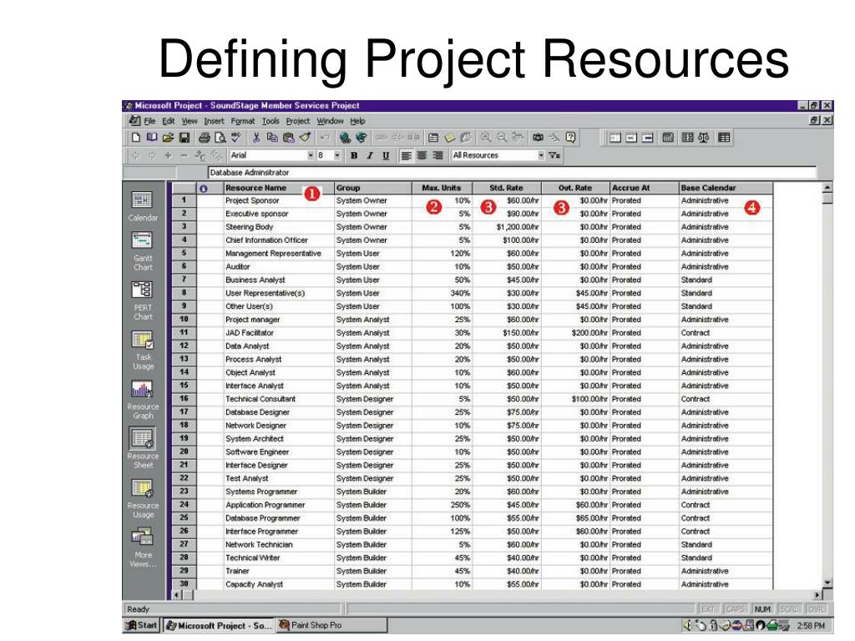This screenshot has width=855, height=641.
Task: Click the Std. Rate column header
Action: pos(507,188)
